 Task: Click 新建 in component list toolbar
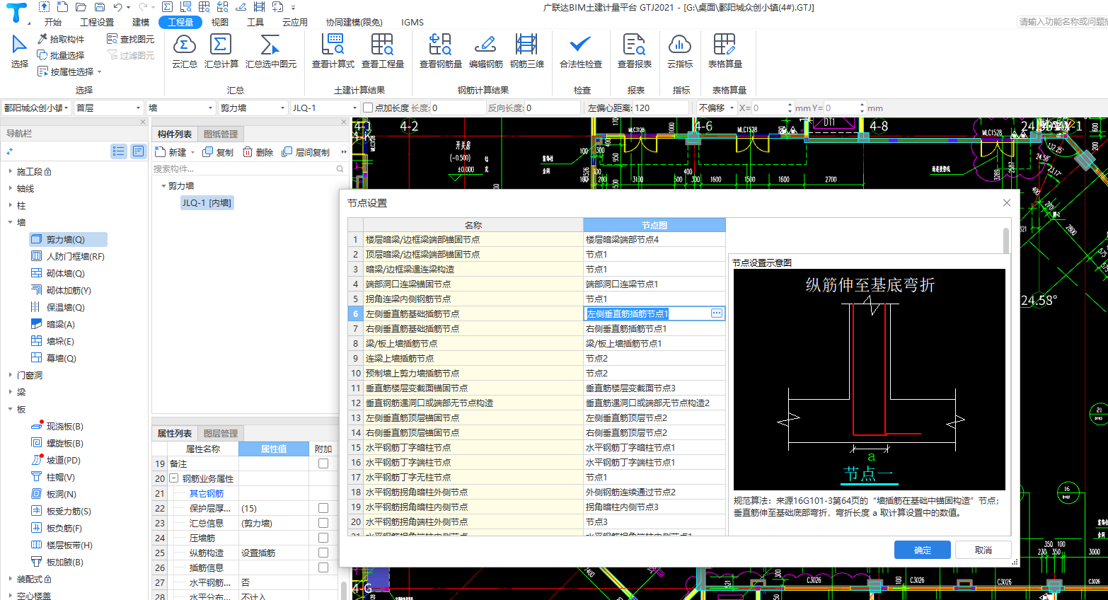171,152
